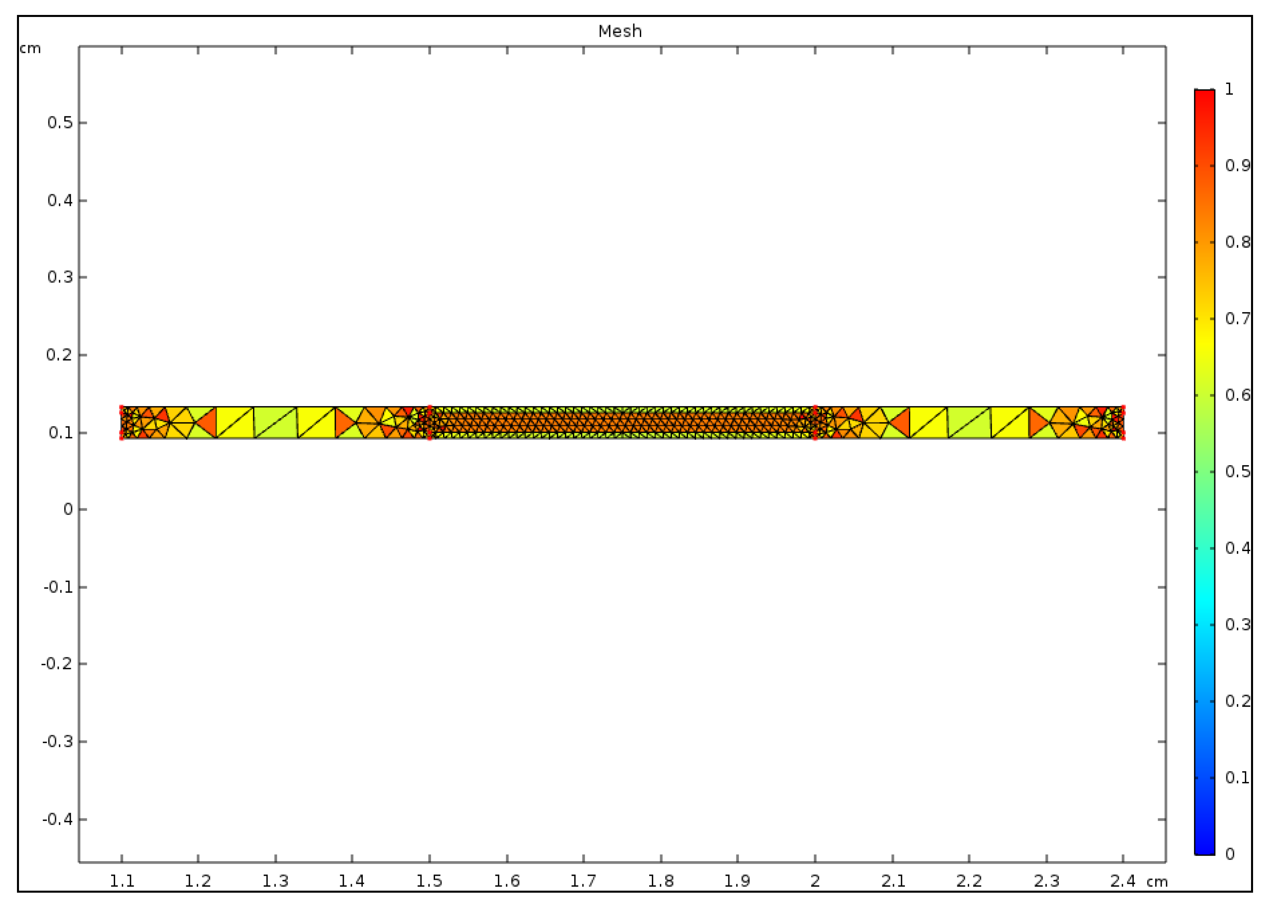Click the x-axis tick label 1.5
The width and height of the screenshot is (1268, 906).
pyautogui.click(x=429, y=881)
